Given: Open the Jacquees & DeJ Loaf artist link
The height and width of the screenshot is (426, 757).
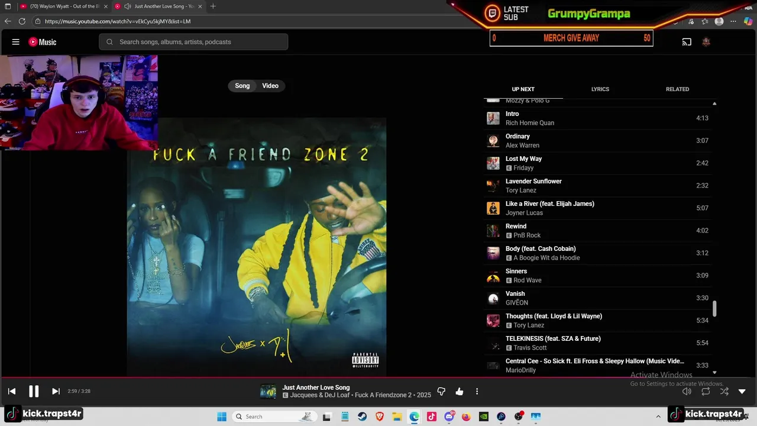Looking at the screenshot, I should tap(321, 395).
